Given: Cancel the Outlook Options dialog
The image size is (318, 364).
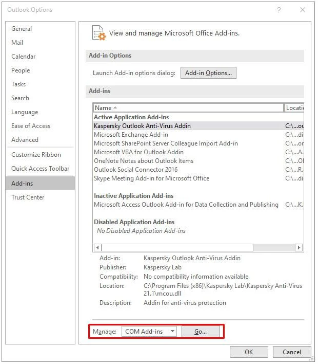Looking at the screenshot, I should pos(292,352).
